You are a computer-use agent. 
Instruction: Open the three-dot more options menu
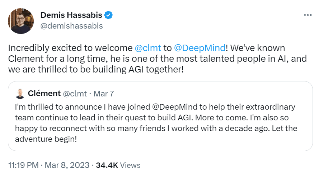(308, 15)
